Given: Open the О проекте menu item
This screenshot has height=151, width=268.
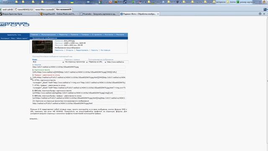Looking at the screenshot, I should click(x=97, y=34).
